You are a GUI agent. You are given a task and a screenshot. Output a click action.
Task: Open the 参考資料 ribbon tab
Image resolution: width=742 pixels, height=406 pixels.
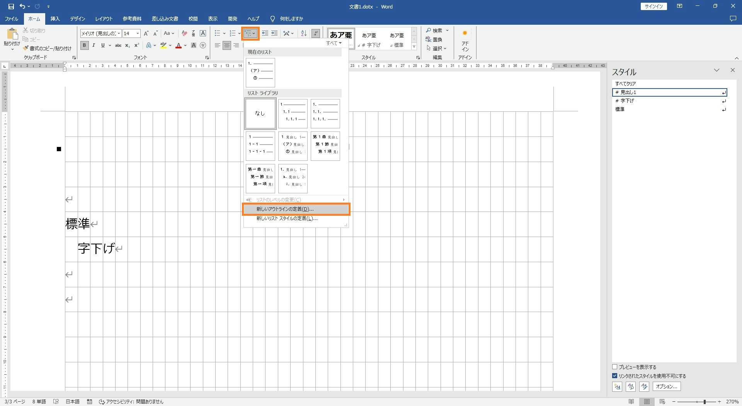point(132,19)
